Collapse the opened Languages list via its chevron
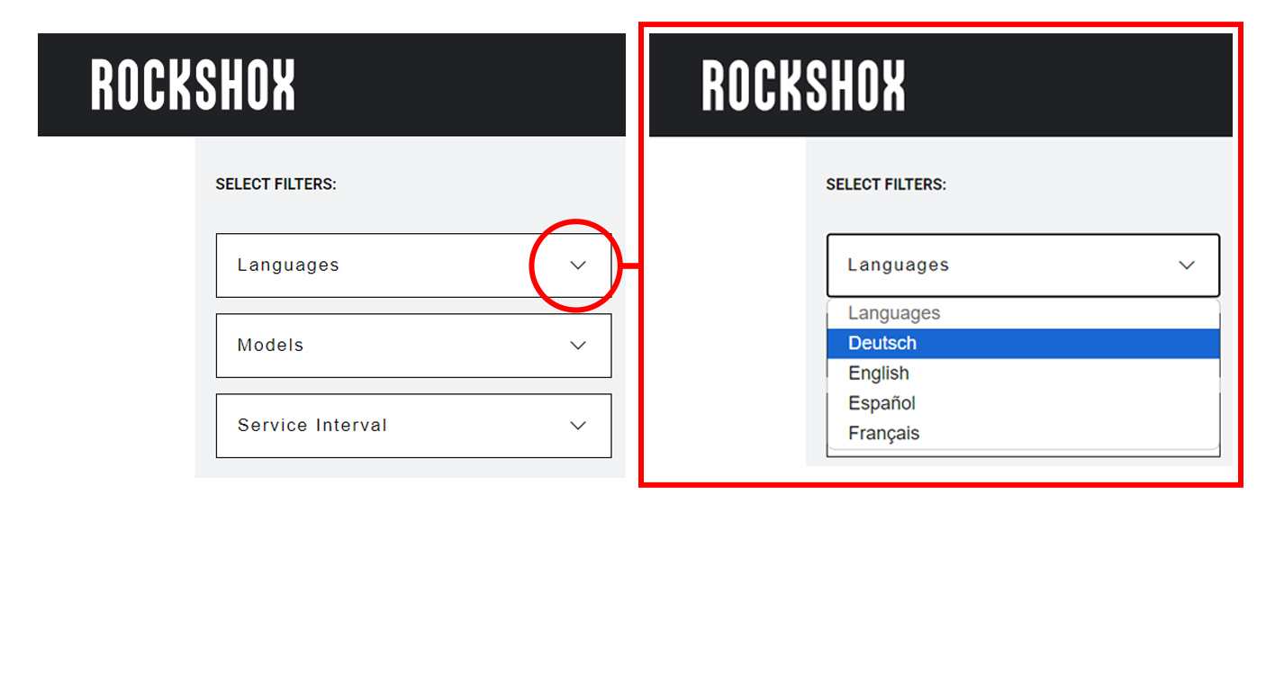The image size is (1284, 684). (x=1187, y=265)
